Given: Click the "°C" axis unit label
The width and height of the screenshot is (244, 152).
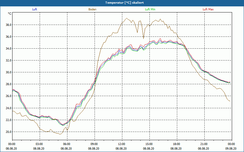Looking at the screenshot, I should click(x=10, y=14).
